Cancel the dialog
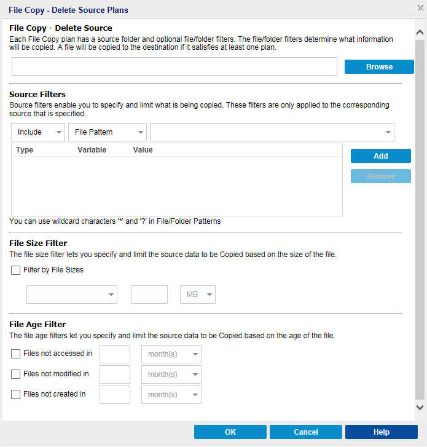 click(x=306, y=432)
